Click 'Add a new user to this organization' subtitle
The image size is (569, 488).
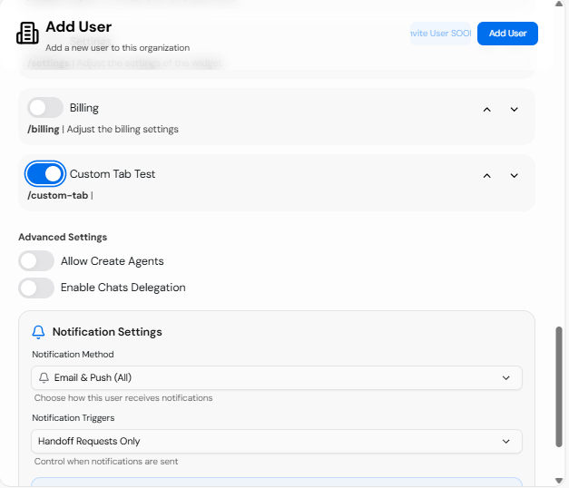pyautogui.click(x=118, y=48)
